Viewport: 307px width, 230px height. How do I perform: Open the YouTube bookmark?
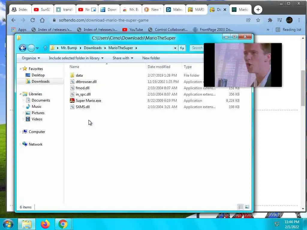pos(133,30)
